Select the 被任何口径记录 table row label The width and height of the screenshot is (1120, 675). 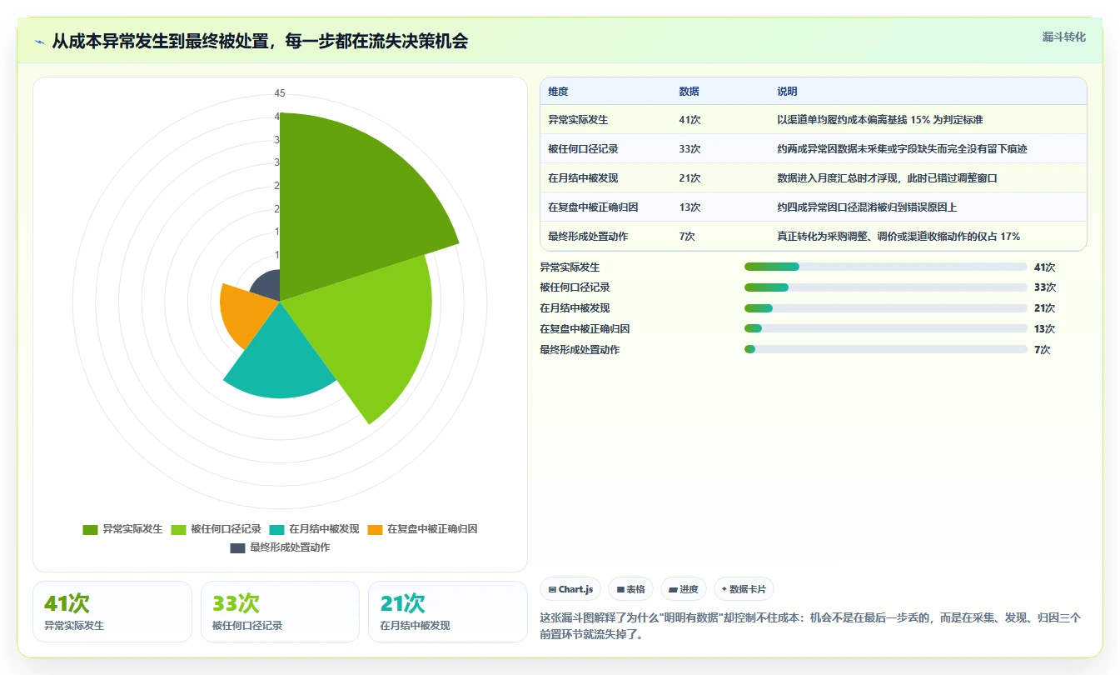coord(583,149)
